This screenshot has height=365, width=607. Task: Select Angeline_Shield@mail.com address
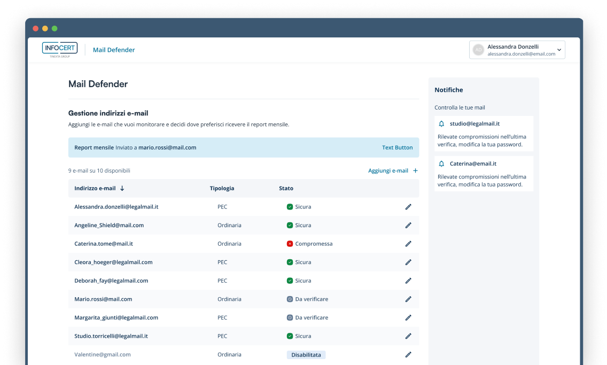point(109,226)
